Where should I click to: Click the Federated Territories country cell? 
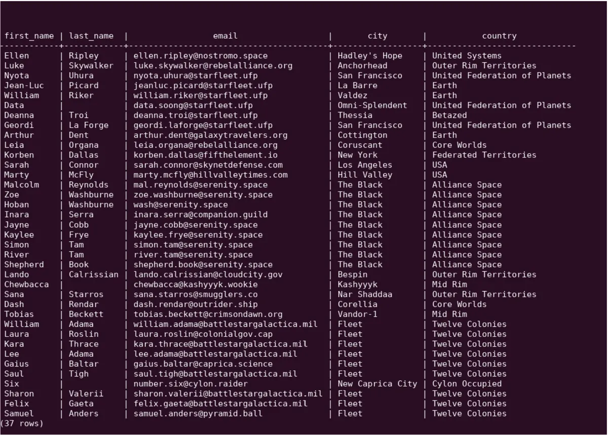pos(484,155)
